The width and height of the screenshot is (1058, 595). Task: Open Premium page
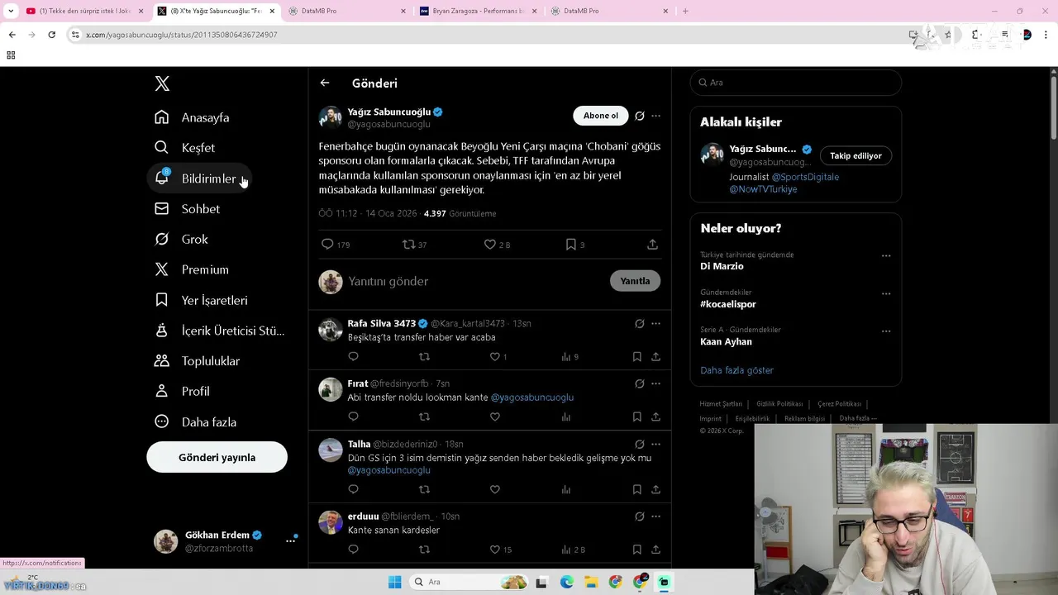point(192,269)
